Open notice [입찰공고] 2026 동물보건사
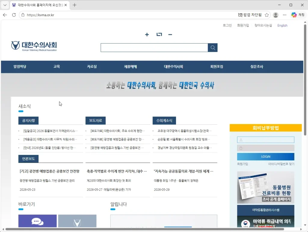This screenshot has width=308, height=232. 50,131
